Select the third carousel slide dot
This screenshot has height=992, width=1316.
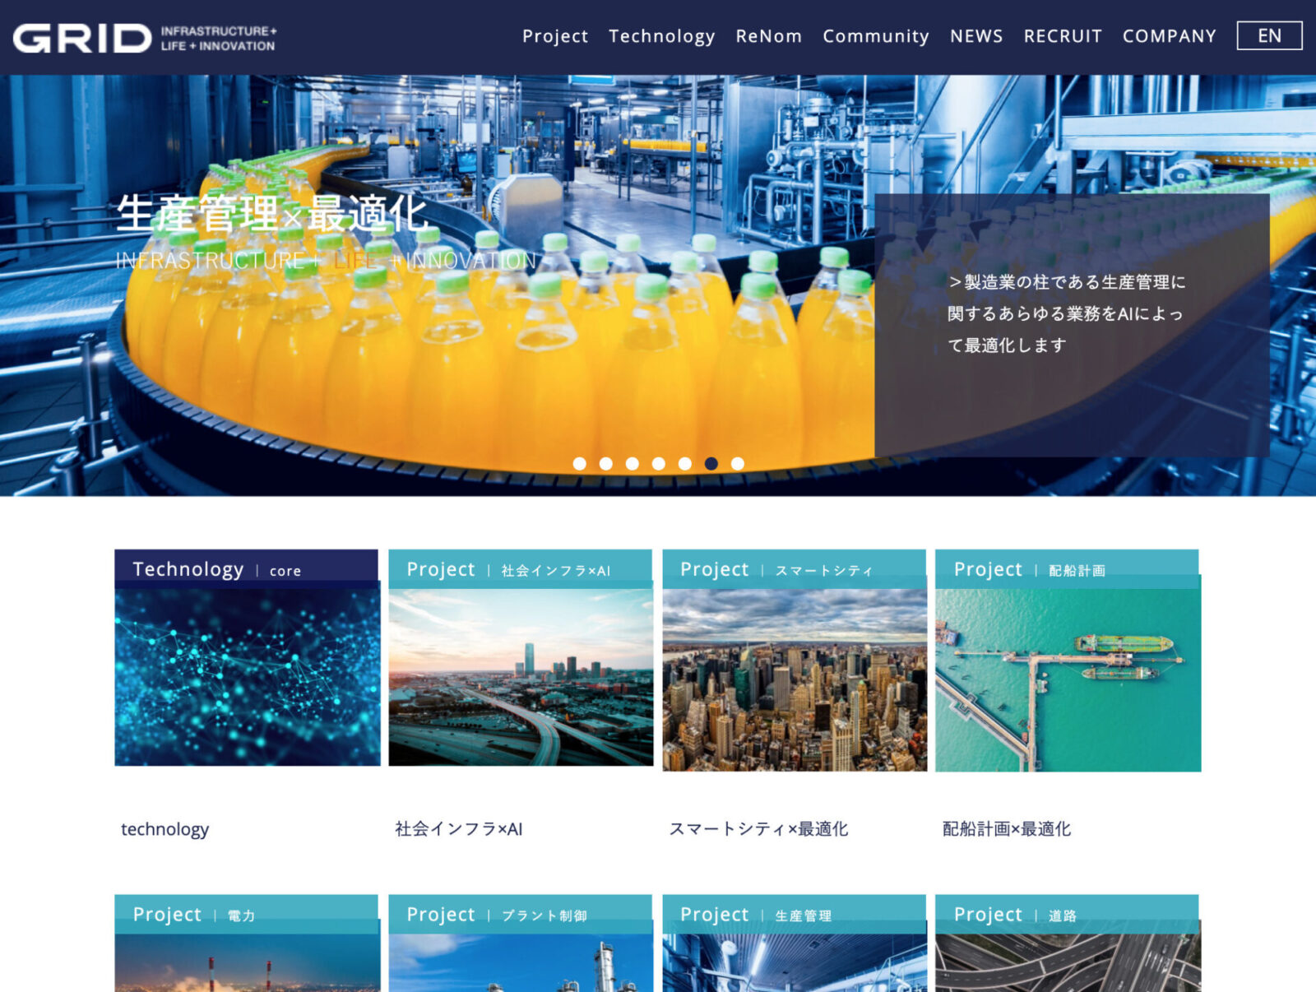pos(633,464)
